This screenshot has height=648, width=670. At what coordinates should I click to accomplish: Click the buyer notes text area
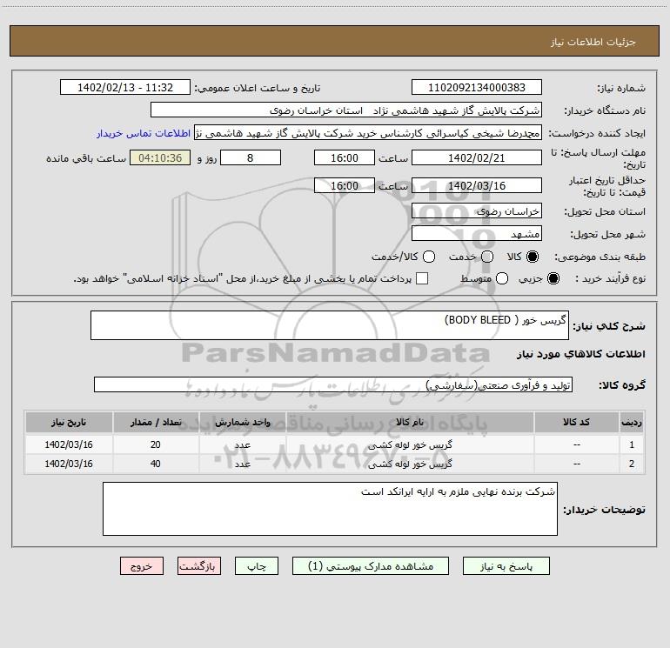pos(330,509)
